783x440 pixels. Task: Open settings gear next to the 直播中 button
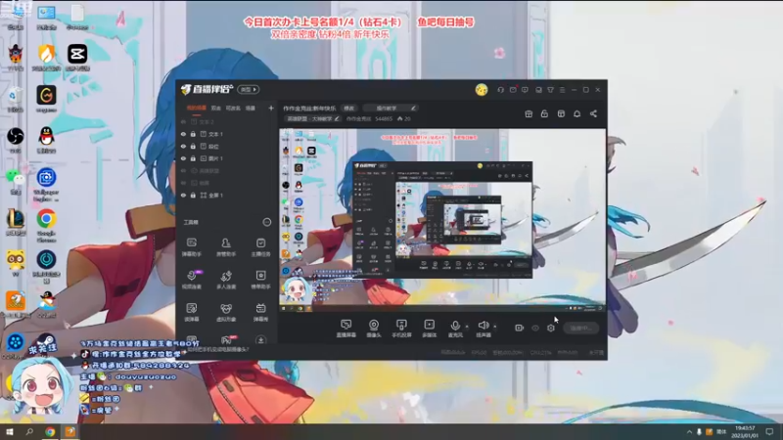551,328
